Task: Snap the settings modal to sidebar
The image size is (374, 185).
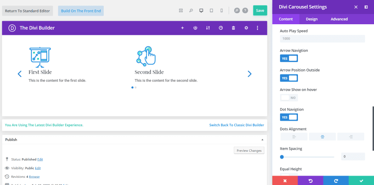Action: pos(366,7)
